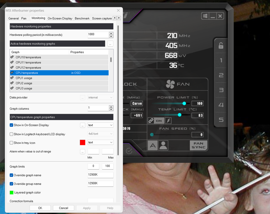The image size is (270, 214).
Task: Select profile slot 4 in Afterburner
Action: coord(221,105)
